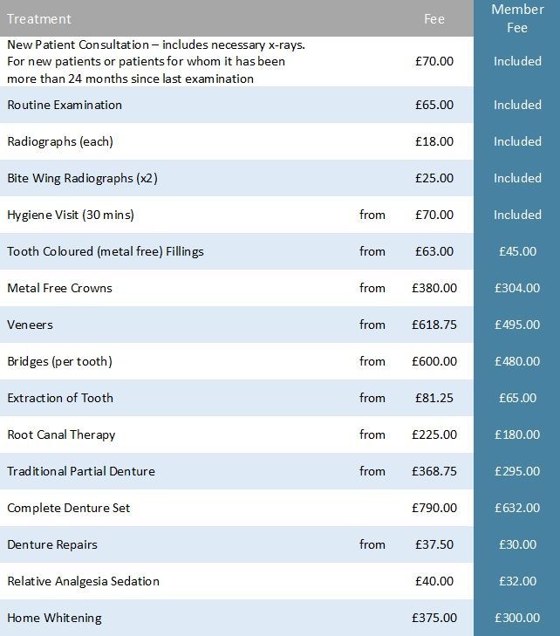The height and width of the screenshot is (636, 560).
Task: Select the £618.75 Veneers fee
Action: click(434, 325)
